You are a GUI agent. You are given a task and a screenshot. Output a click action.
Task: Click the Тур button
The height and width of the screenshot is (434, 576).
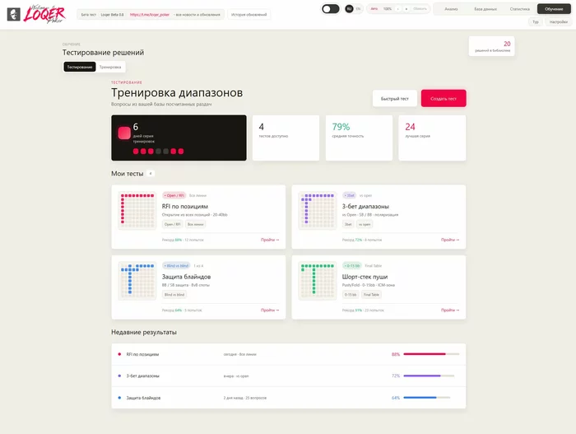[536, 22]
